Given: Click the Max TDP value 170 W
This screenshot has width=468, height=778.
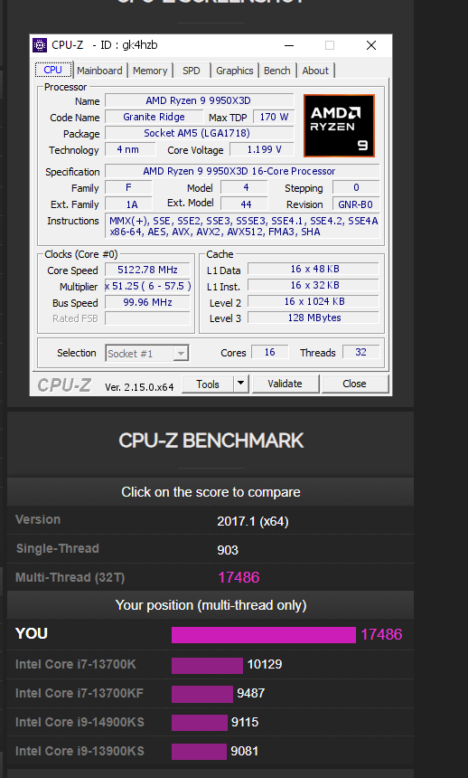Looking at the screenshot, I should point(274,117).
